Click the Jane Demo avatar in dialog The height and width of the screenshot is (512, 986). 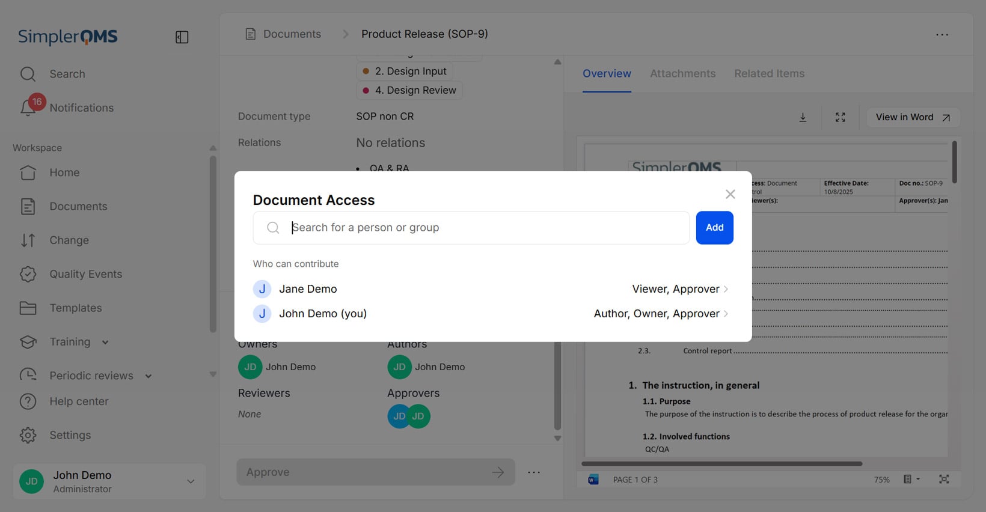262,289
